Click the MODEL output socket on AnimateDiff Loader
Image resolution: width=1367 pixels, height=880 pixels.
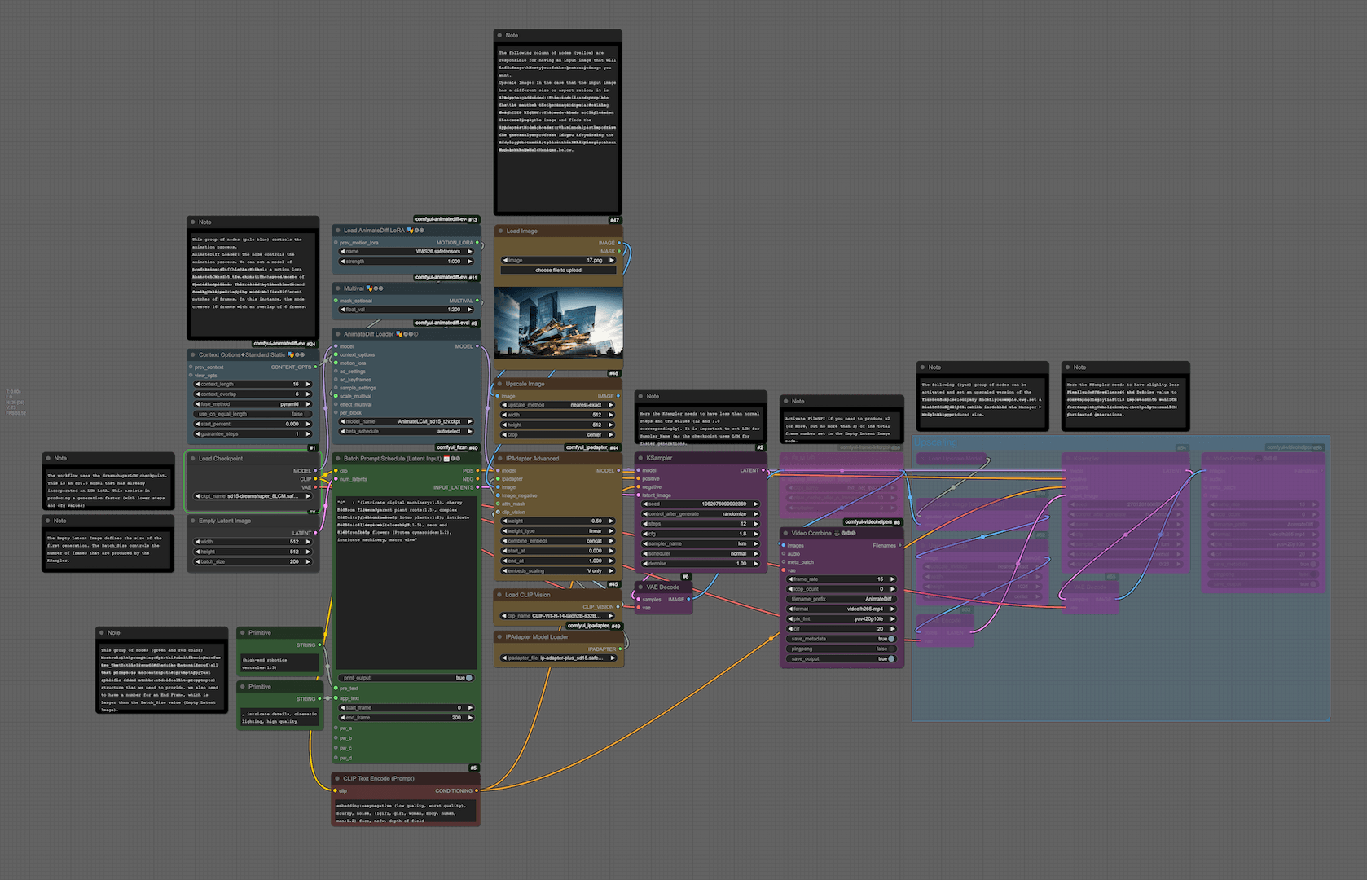click(478, 346)
